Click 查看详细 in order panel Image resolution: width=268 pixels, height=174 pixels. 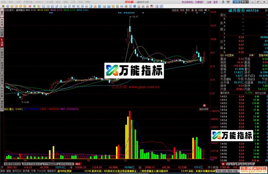click(263, 56)
